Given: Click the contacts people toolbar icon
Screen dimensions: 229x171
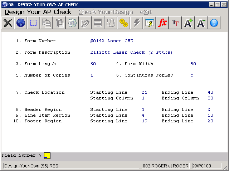Looking at the screenshot, I should [111, 23].
